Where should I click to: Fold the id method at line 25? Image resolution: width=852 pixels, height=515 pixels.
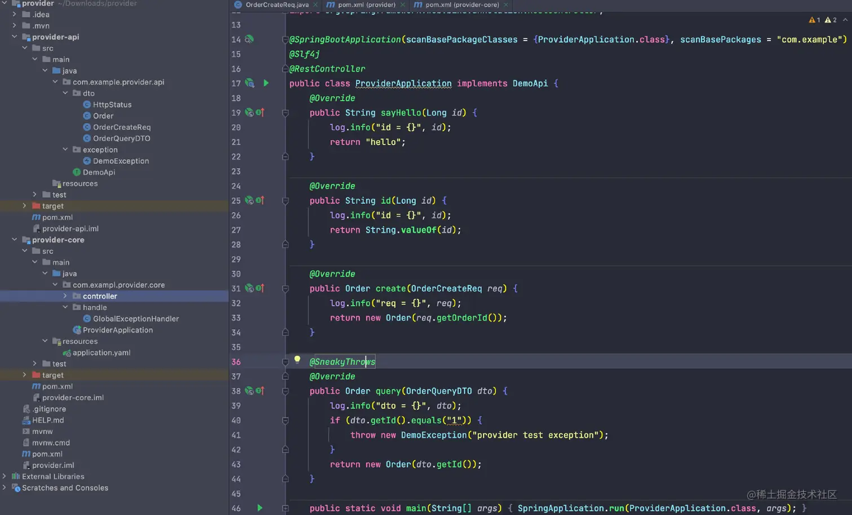point(285,201)
